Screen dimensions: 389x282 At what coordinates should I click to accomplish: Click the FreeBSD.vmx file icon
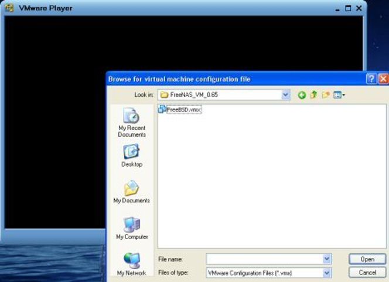[x=162, y=109]
